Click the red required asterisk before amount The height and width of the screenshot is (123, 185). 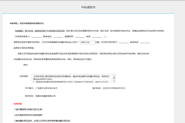point(78,42)
